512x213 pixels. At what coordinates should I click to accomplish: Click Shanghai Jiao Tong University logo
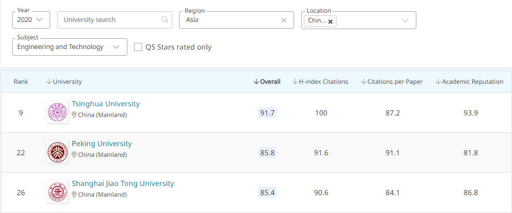click(x=57, y=192)
